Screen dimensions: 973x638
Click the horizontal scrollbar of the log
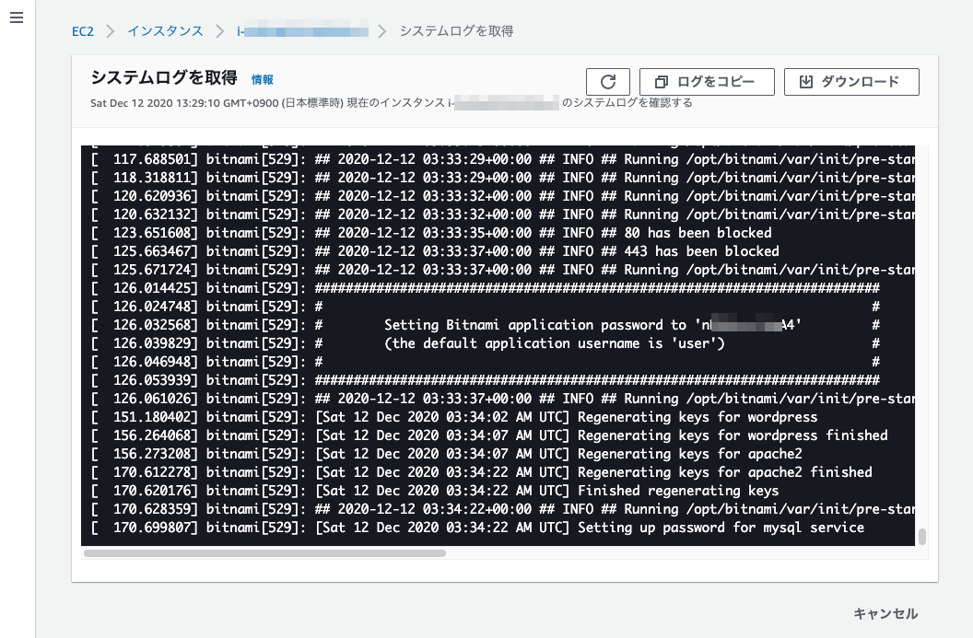coord(264,553)
